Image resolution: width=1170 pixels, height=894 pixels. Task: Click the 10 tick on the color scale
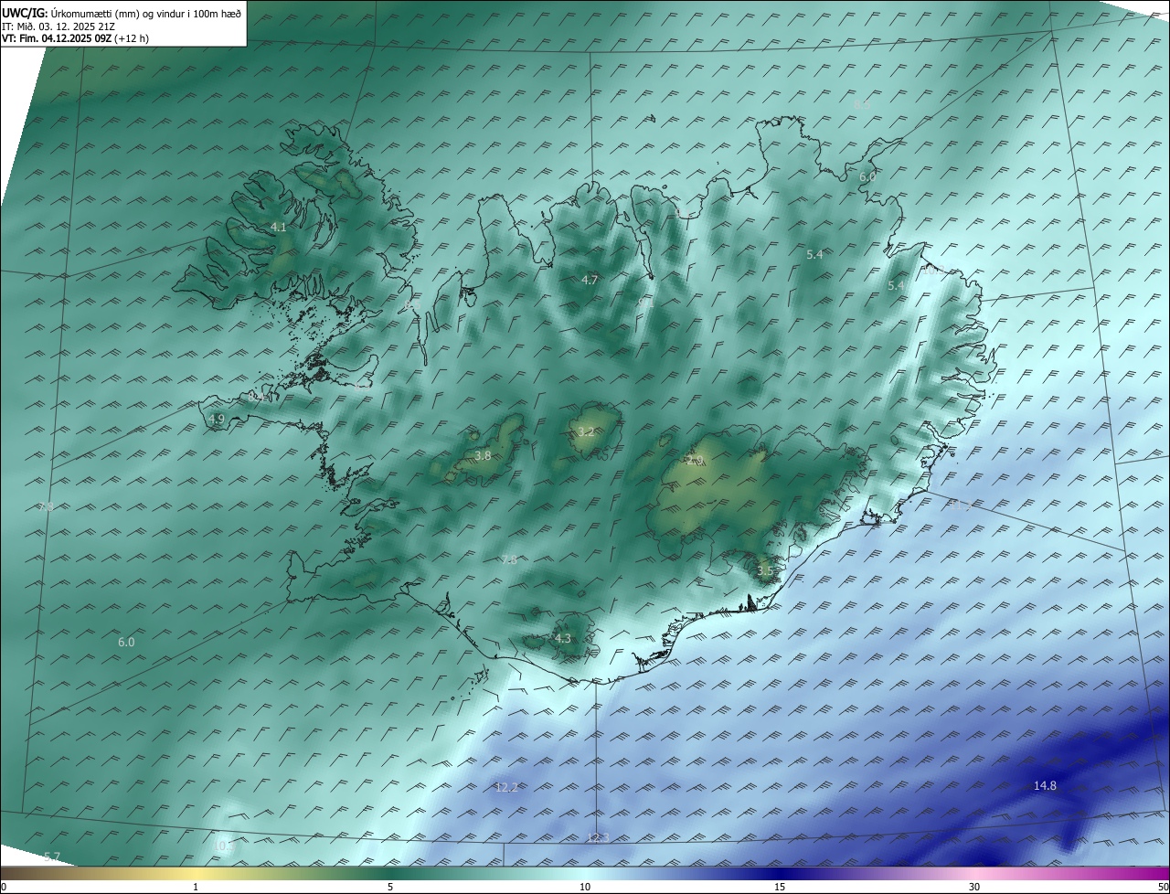click(x=585, y=887)
